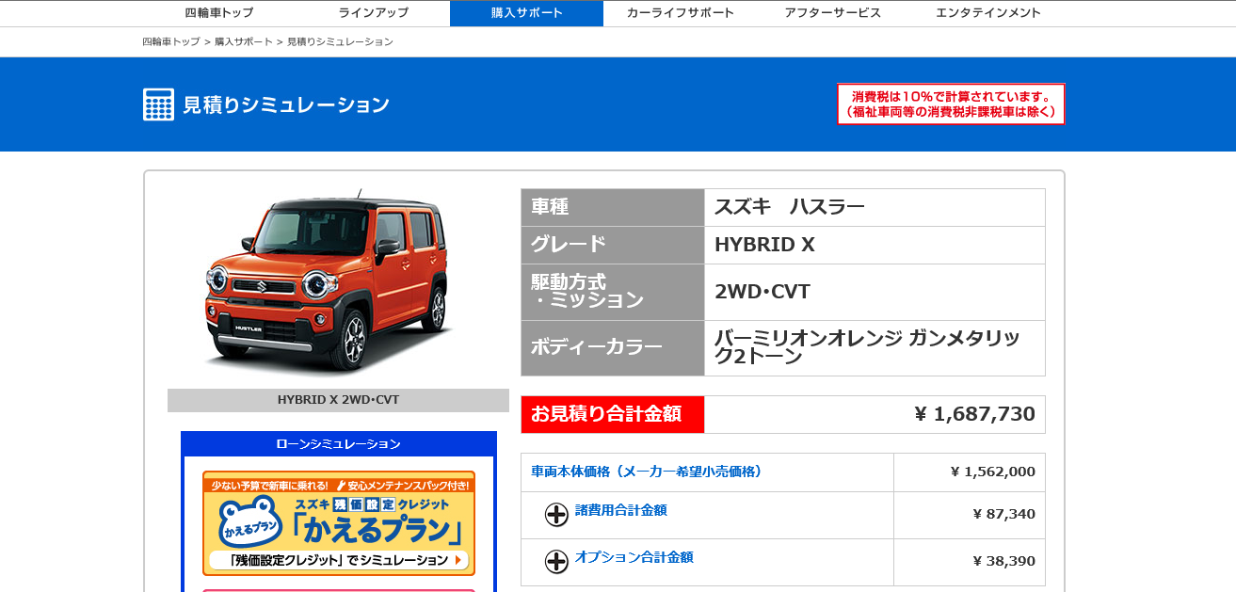Screen dimensions: 1236x592
Task: Open the オプション合計金額 link
Action: pyautogui.click(x=634, y=557)
